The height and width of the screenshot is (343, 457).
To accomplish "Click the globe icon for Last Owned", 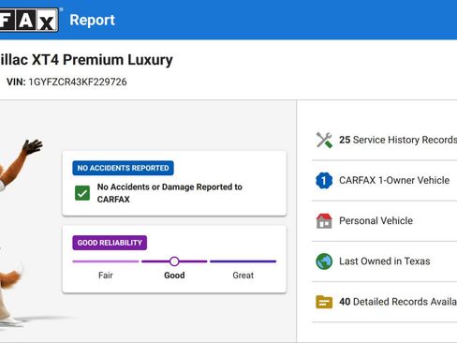I will pyautogui.click(x=324, y=261).
